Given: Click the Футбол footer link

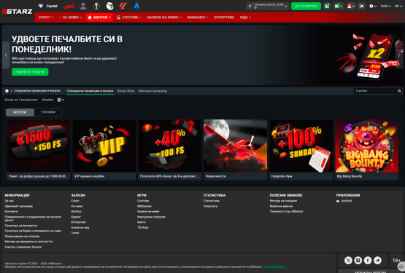Looking at the screenshot, I should click(76, 211).
